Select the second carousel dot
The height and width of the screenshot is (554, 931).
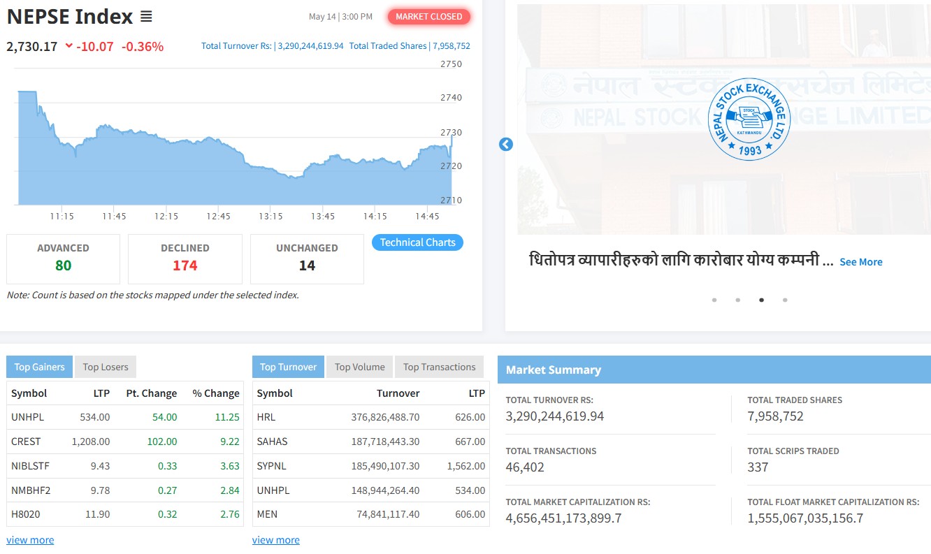coord(738,300)
